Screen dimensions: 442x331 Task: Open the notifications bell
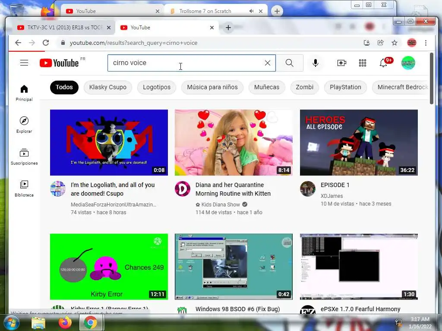pos(383,63)
